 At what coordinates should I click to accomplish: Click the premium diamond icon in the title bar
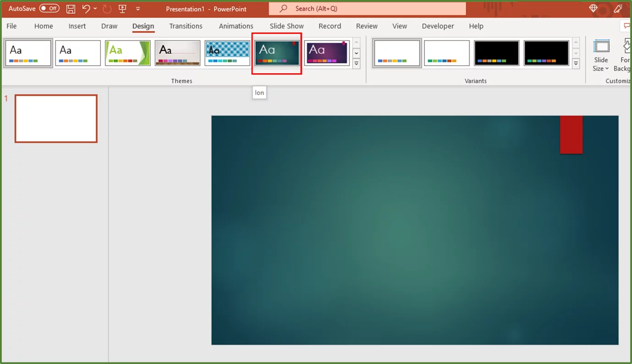coord(593,8)
